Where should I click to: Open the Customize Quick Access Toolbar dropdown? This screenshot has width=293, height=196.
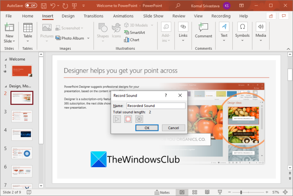tap(83, 6)
